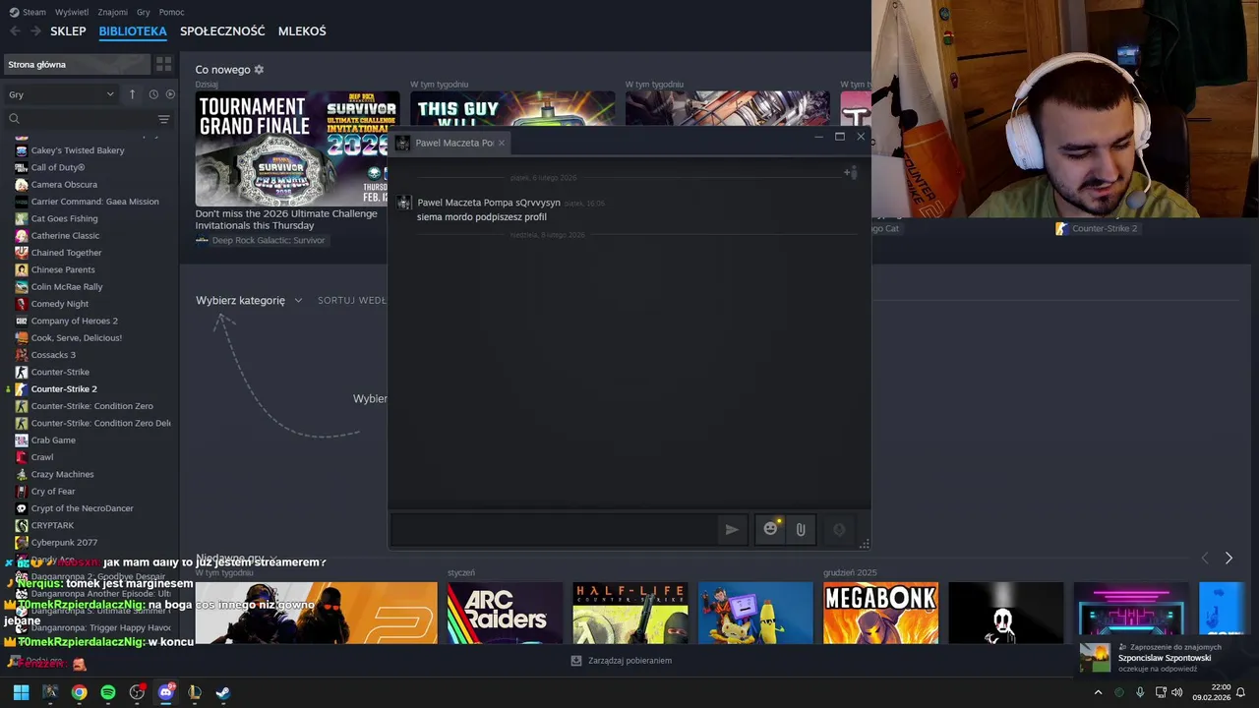Open the Pomoc menu
The image size is (1259, 708).
171,12
